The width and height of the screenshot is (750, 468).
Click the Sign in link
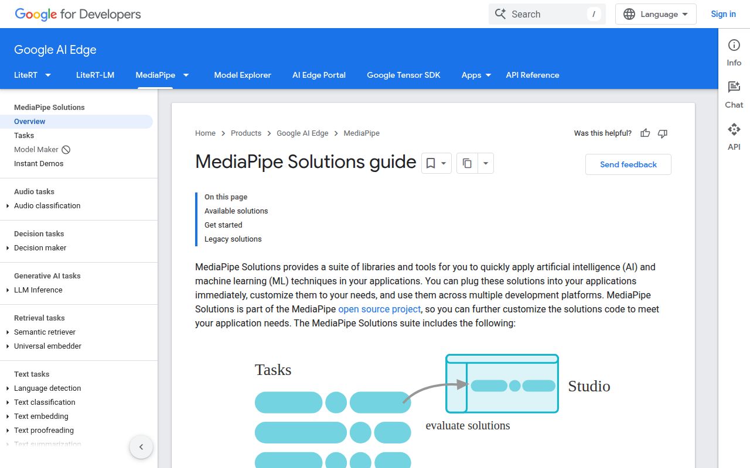(723, 14)
